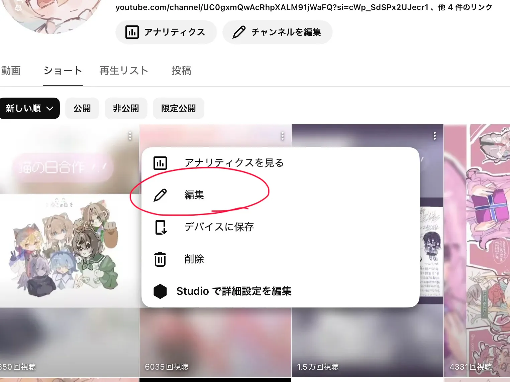Click the チャンネルを編集 button
510x382 pixels.
(x=277, y=32)
